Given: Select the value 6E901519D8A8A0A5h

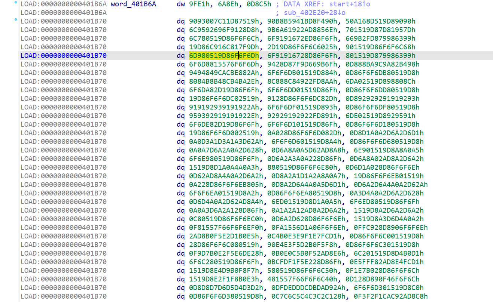Looking at the screenshot, I should (x=389, y=150).
